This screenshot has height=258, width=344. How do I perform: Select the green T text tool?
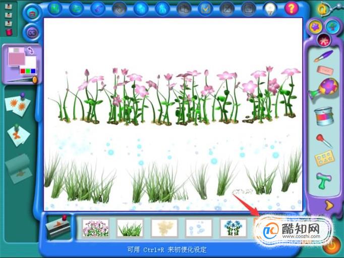click(x=323, y=180)
